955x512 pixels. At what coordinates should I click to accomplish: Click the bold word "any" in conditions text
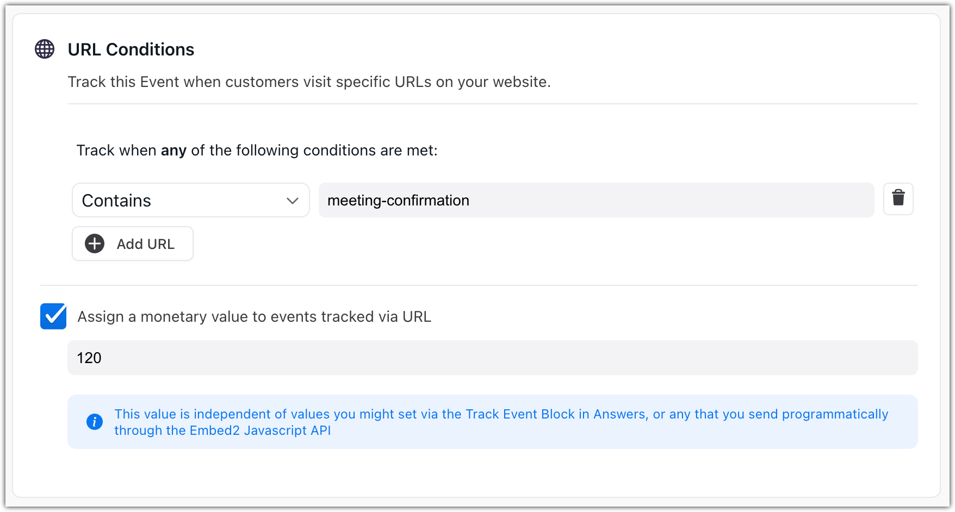click(x=173, y=151)
